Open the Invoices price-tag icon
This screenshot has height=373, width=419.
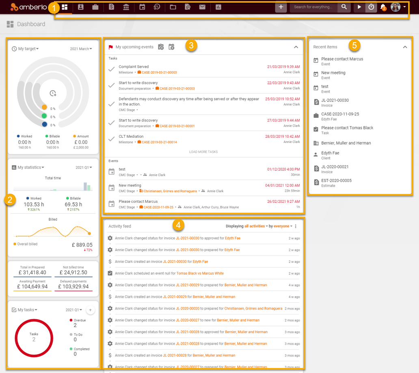(111, 7)
